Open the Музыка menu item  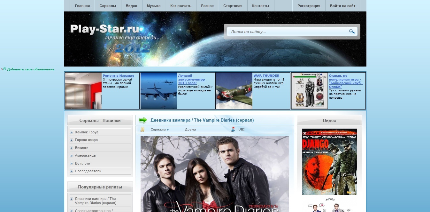(x=154, y=6)
